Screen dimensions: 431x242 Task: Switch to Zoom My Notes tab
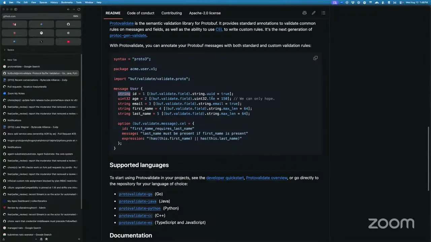[40, 93]
